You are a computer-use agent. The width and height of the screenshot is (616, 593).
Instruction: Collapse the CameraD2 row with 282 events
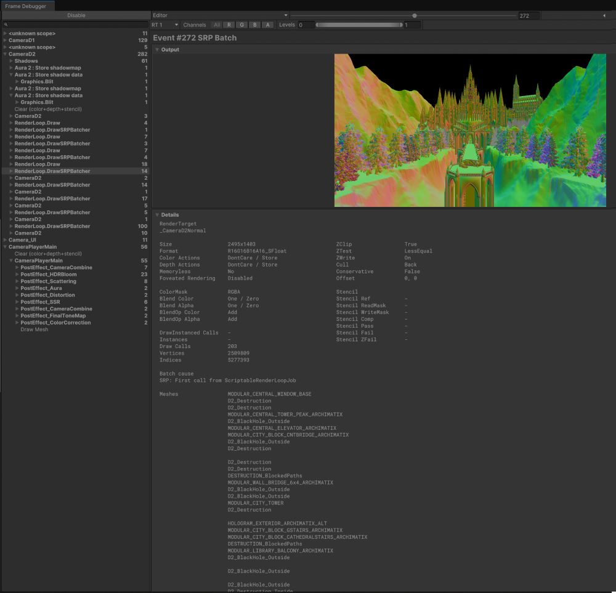point(5,54)
